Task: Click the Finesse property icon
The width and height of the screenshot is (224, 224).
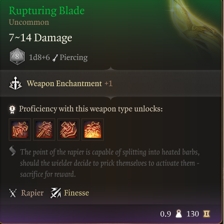Action: point(56,193)
